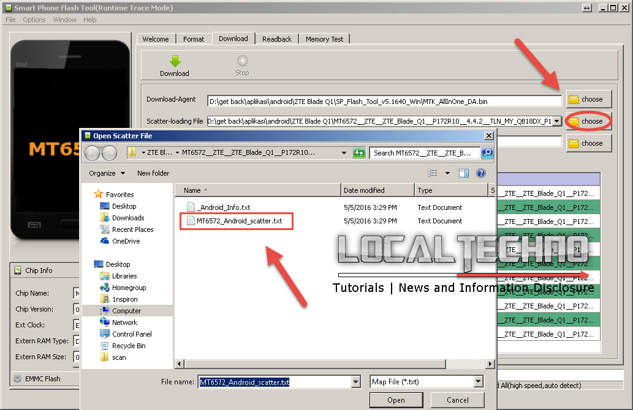Click the circled choose button for Scatter-loading File
Image resolution: width=633 pixels, height=410 pixels.
tap(588, 121)
